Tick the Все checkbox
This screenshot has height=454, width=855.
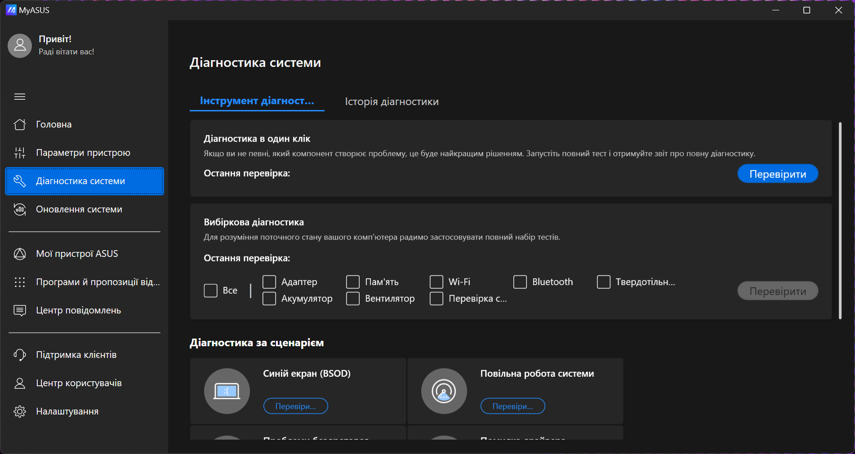click(210, 291)
